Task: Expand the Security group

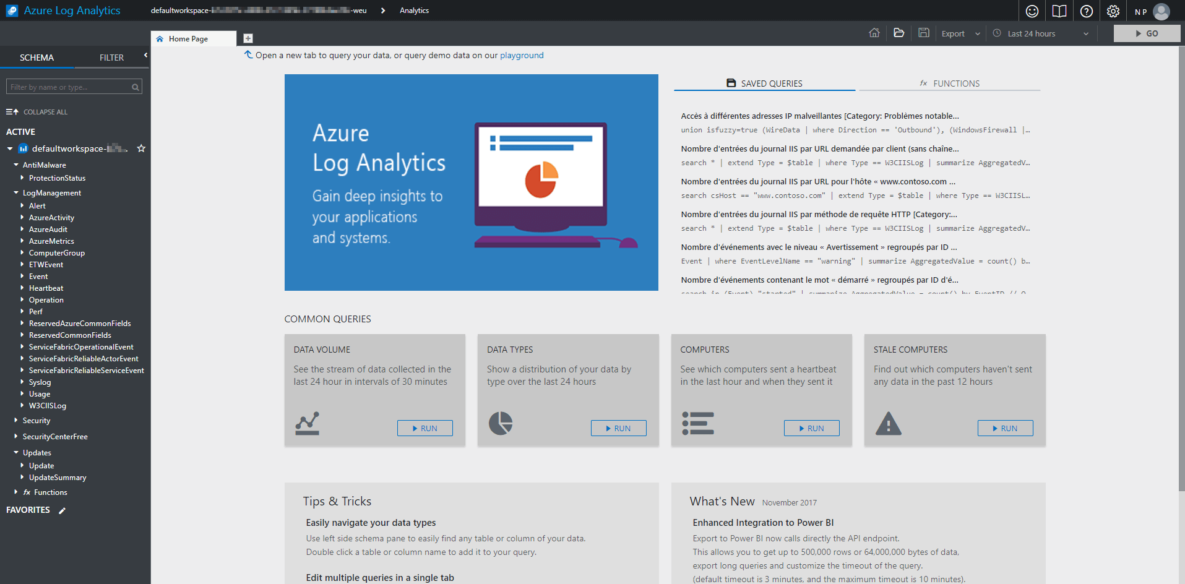Action: 16,420
